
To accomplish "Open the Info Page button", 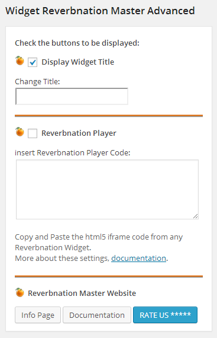I will click(38, 315).
